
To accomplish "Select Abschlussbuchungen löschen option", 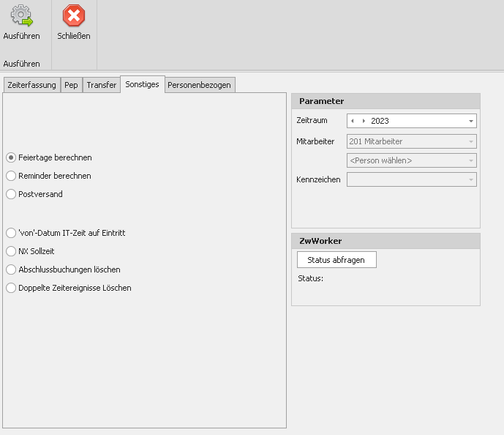I will (x=11, y=269).
